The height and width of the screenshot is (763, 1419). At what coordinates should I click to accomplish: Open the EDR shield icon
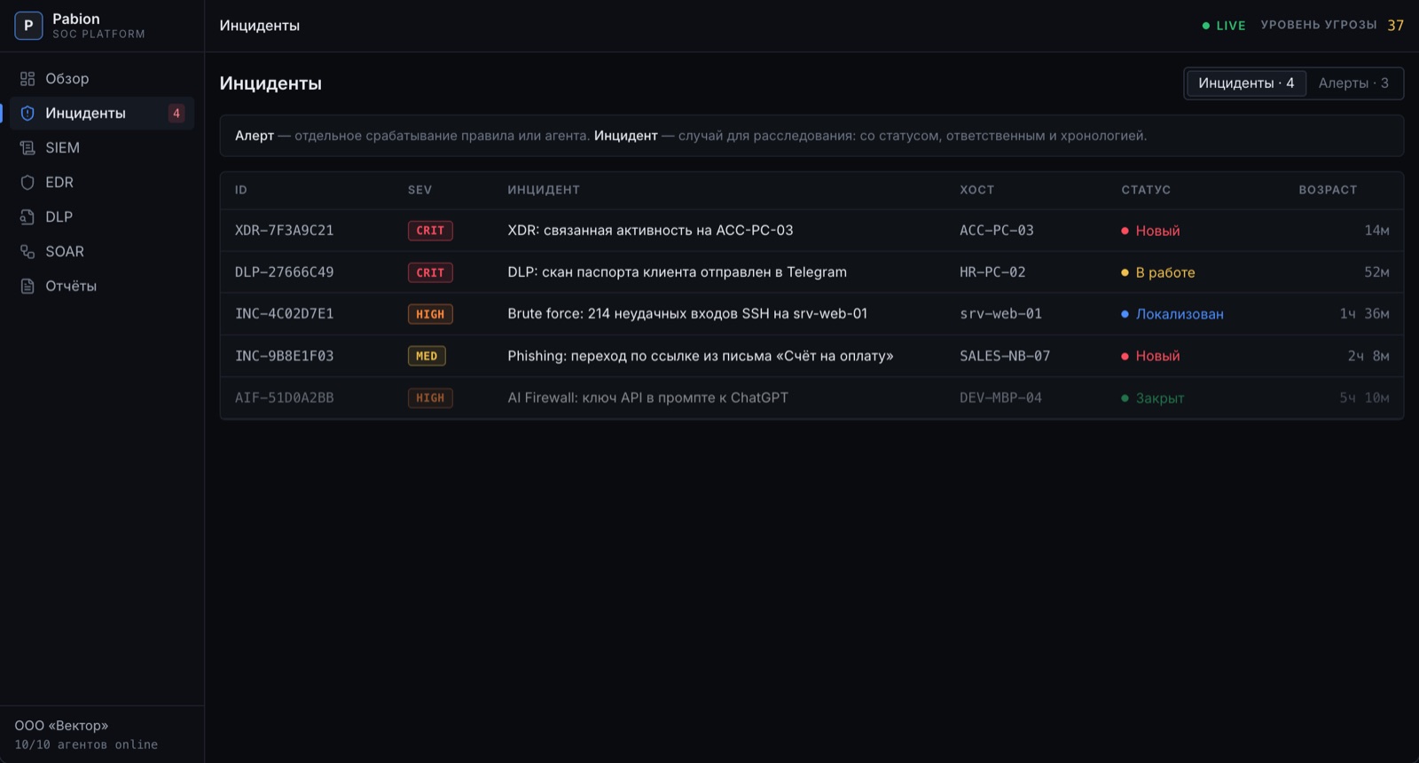[x=27, y=183]
